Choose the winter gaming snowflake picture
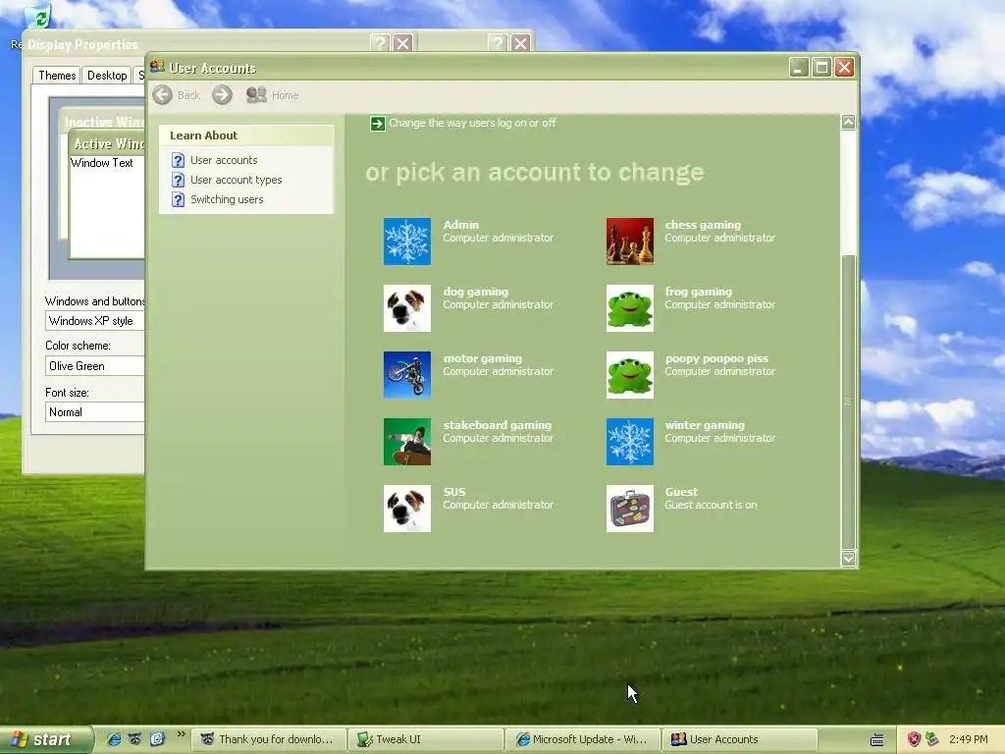This screenshot has width=1005, height=754. point(630,442)
